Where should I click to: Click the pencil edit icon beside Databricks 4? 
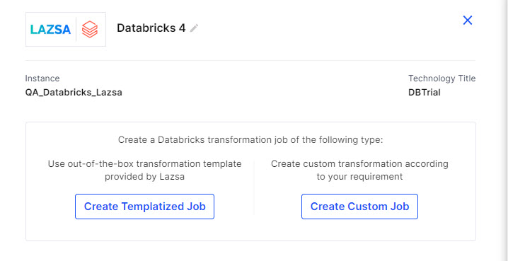click(x=194, y=28)
